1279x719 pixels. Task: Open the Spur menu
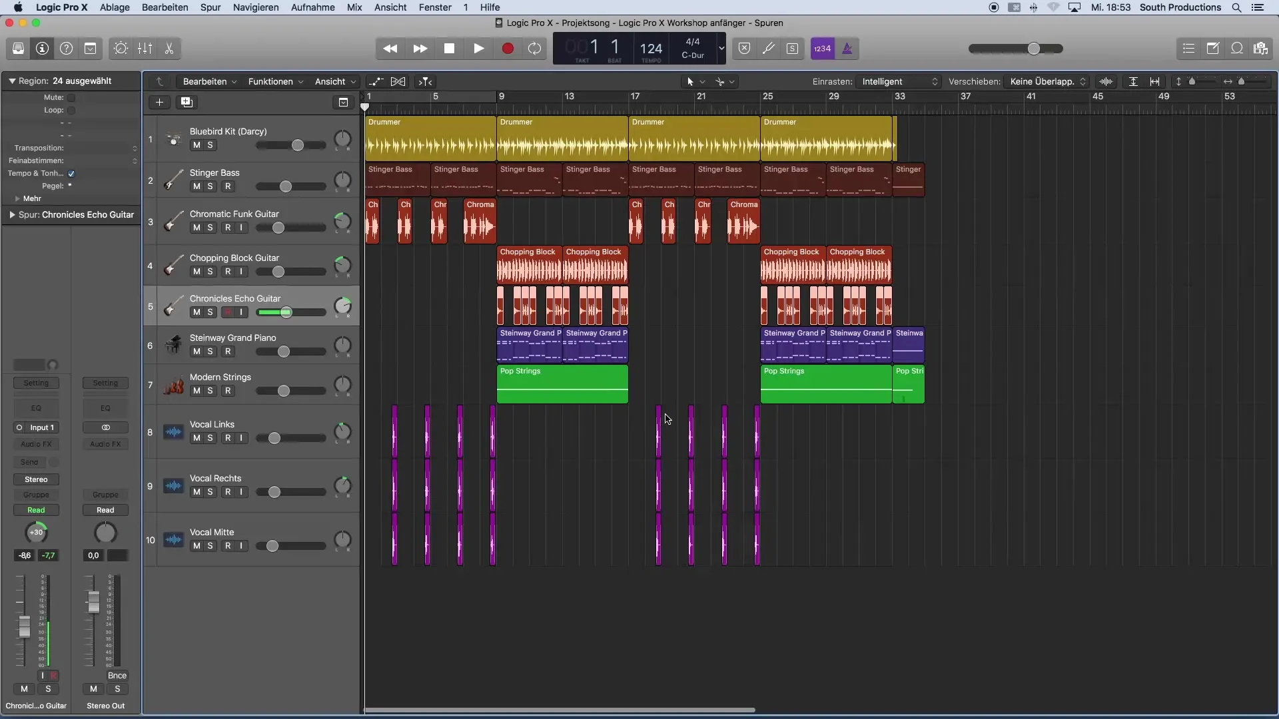click(211, 7)
